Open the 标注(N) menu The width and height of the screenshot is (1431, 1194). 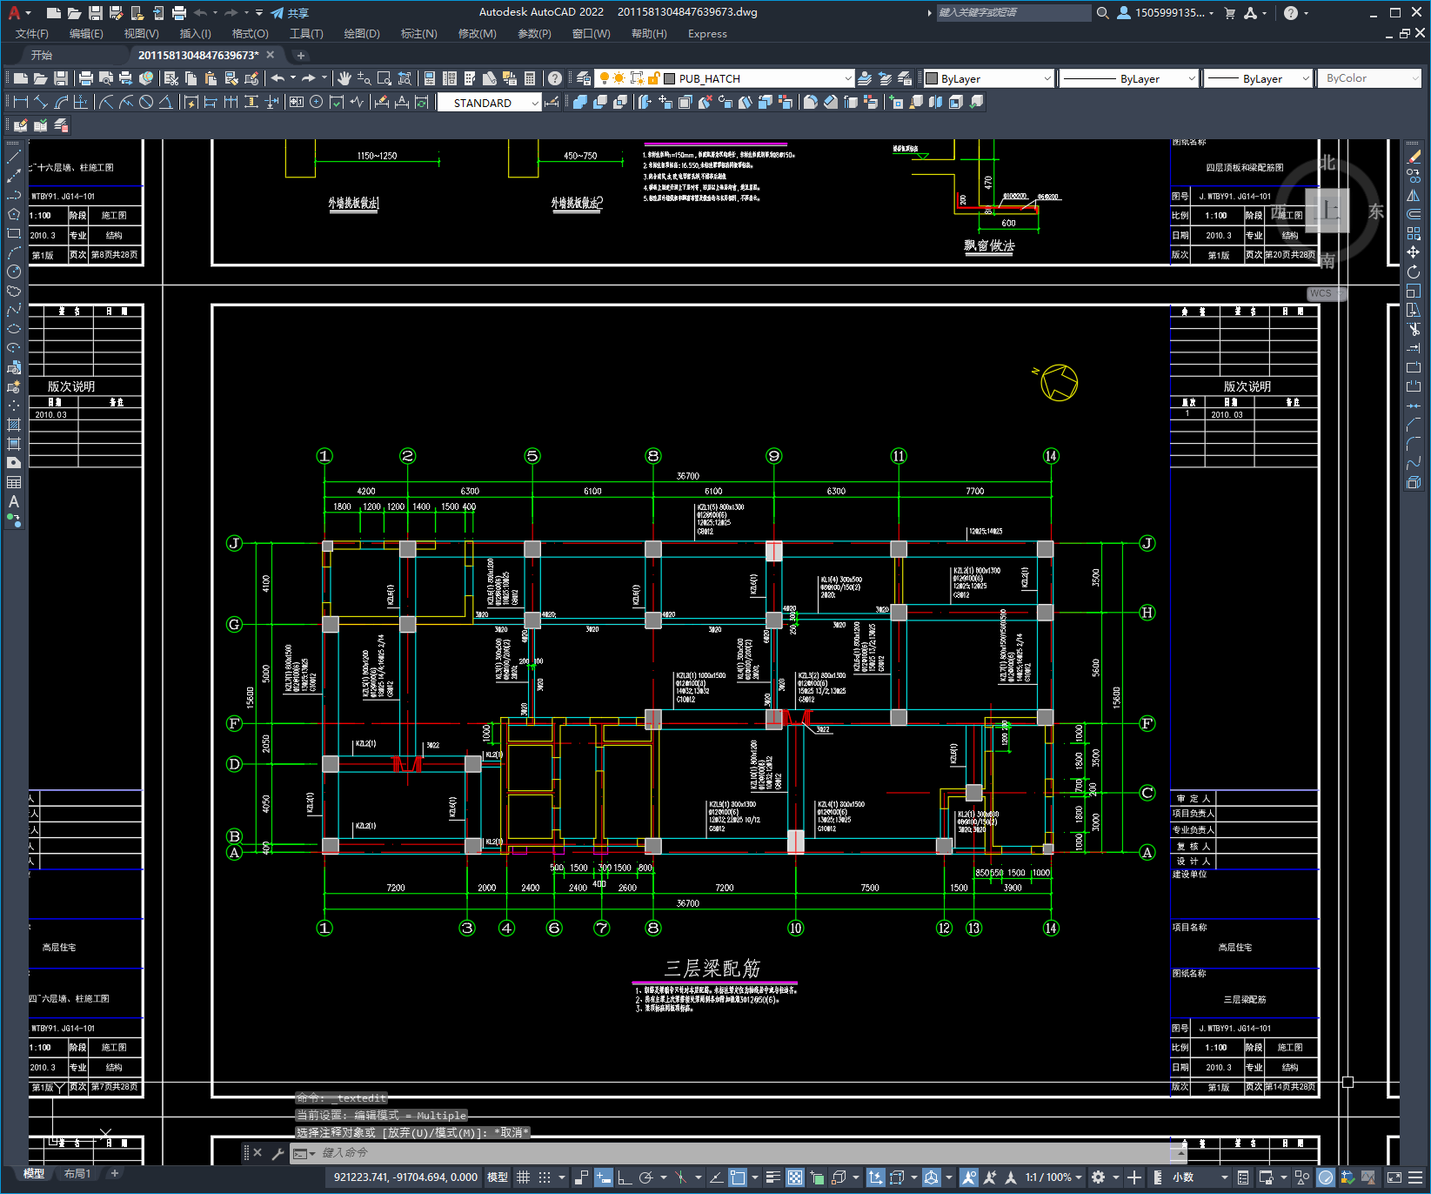point(418,34)
